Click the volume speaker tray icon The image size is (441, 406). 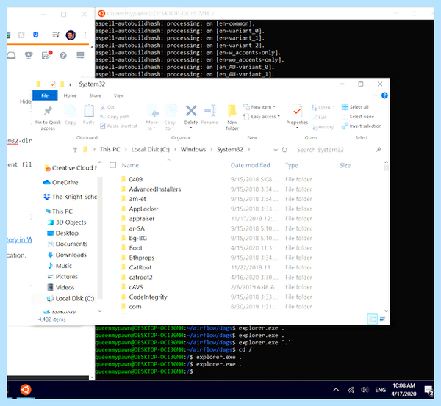tap(365, 390)
